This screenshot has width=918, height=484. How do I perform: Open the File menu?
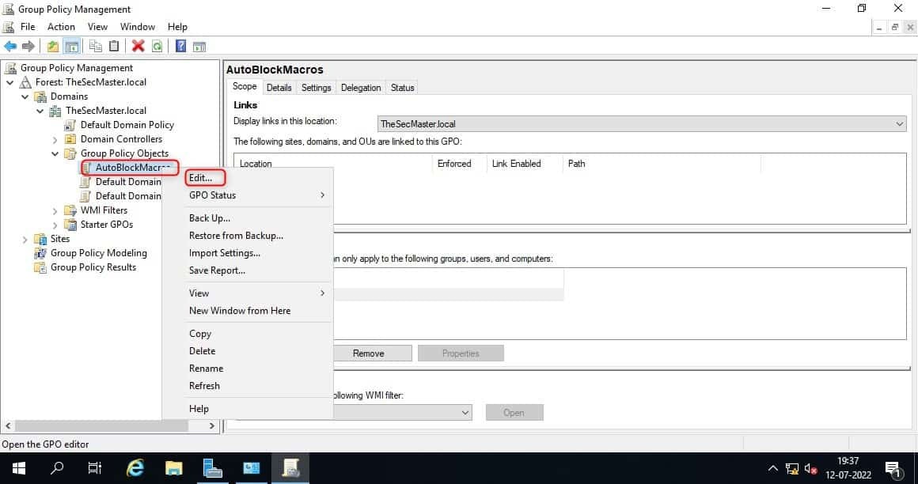click(28, 27)
